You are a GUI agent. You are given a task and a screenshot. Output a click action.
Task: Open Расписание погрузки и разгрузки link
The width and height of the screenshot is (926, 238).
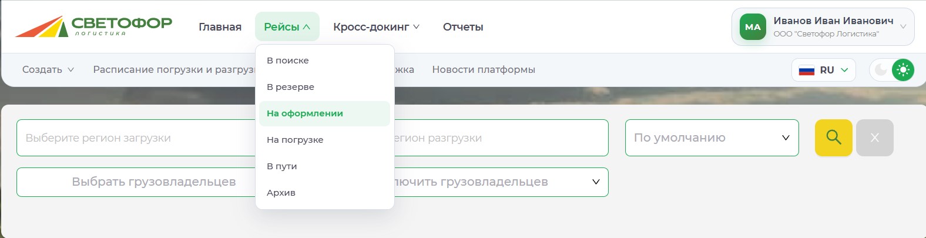point(174,69)
